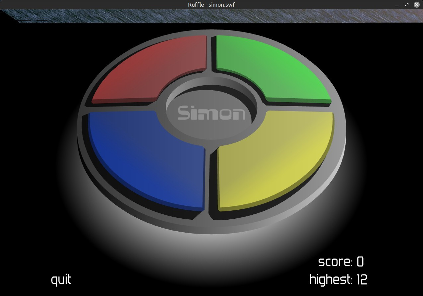Maximize the Ruffle window

407,5
